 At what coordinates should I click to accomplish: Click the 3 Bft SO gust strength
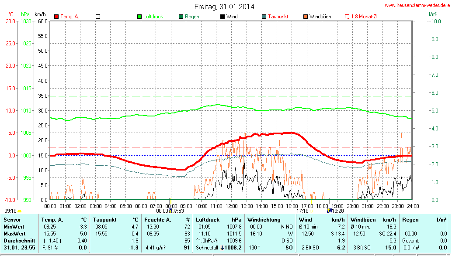362,248
